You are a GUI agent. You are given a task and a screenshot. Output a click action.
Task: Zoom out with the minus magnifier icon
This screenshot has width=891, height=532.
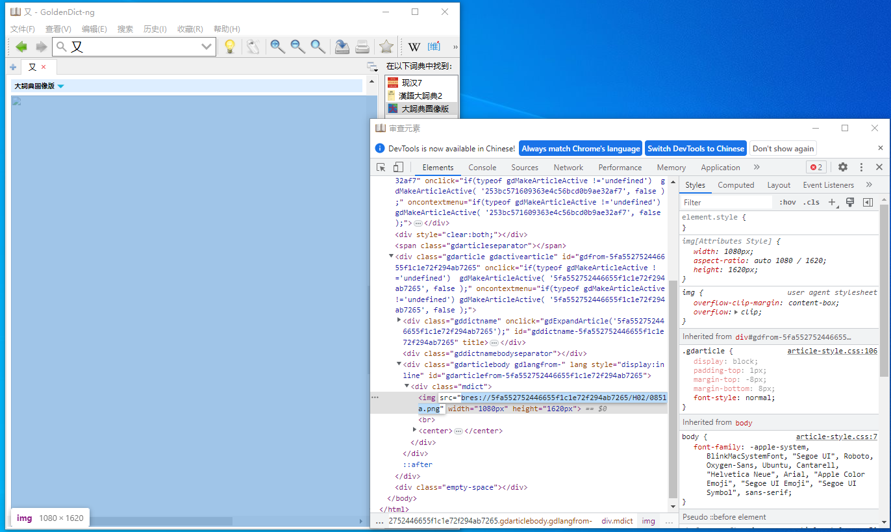point(298,46)
